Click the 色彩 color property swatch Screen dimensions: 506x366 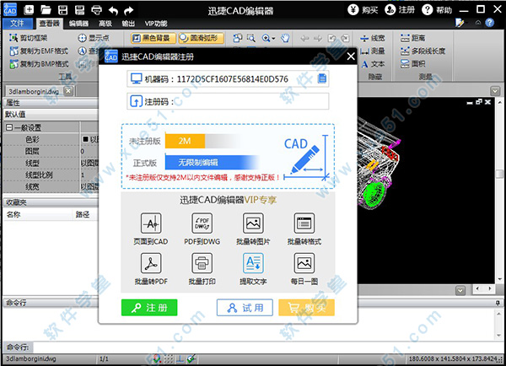(x=85, y=139)
